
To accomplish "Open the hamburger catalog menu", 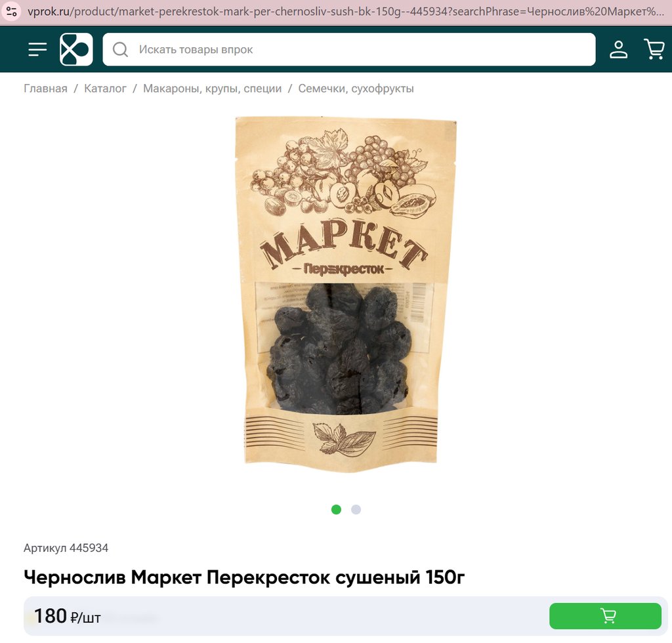I will [37, 49].
